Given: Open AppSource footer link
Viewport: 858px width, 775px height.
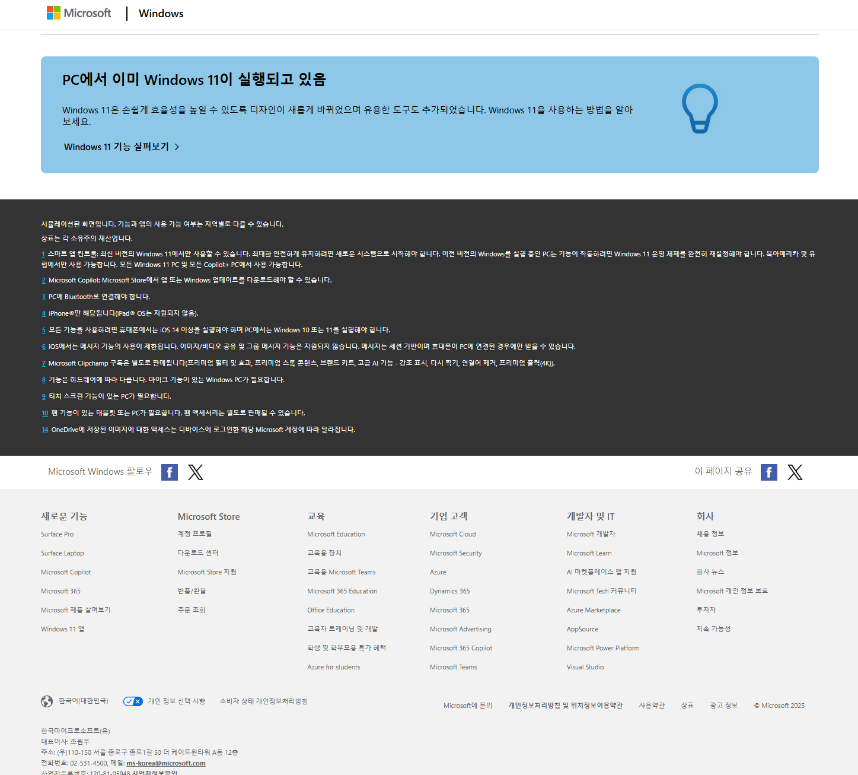Looking at the screenshot, I should (x=582, y=629).
